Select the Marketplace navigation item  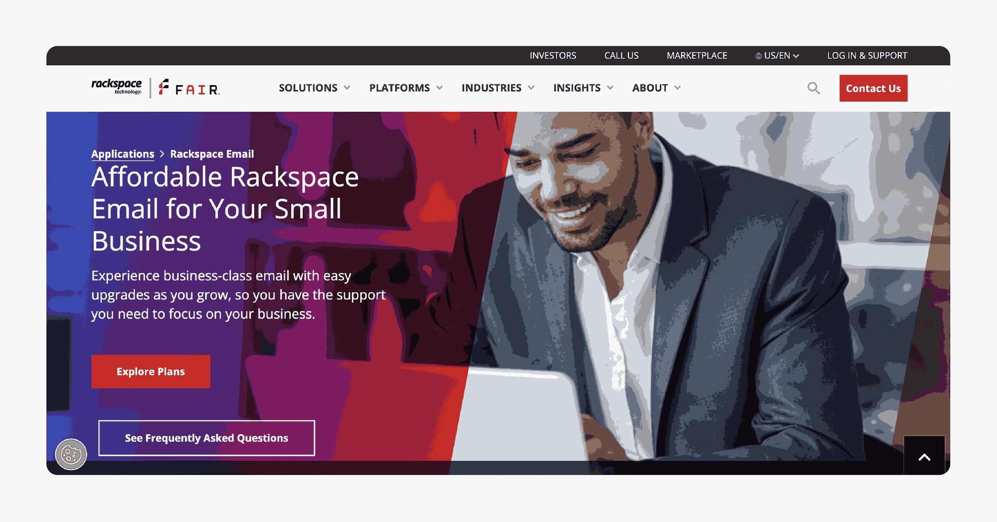(x=697, y=55)
